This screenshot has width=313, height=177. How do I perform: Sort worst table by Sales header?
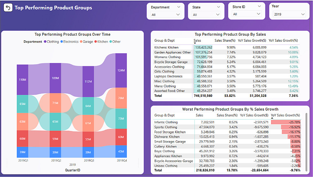coord(199,115)
